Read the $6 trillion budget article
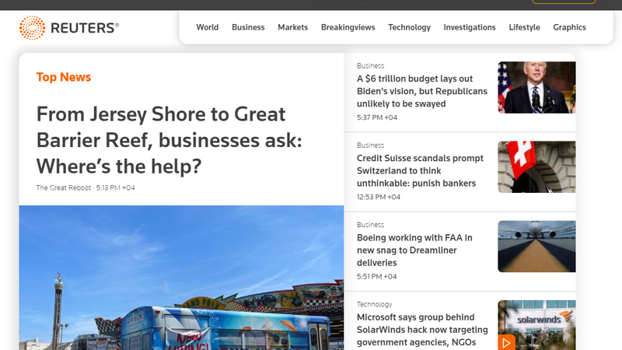This screenshot has height=350, width=622. (x=422, y=91)
